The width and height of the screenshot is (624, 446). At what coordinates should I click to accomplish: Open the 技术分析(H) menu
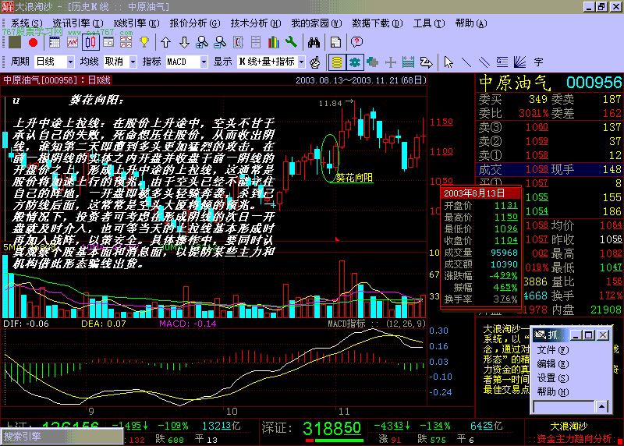[x=256, y=23]
